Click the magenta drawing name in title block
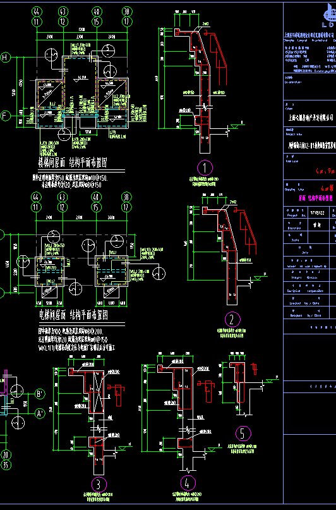Screen dimensions: 336x510 tap(316, 198)
